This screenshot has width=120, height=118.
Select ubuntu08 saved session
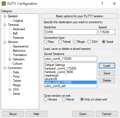[70, 79]
